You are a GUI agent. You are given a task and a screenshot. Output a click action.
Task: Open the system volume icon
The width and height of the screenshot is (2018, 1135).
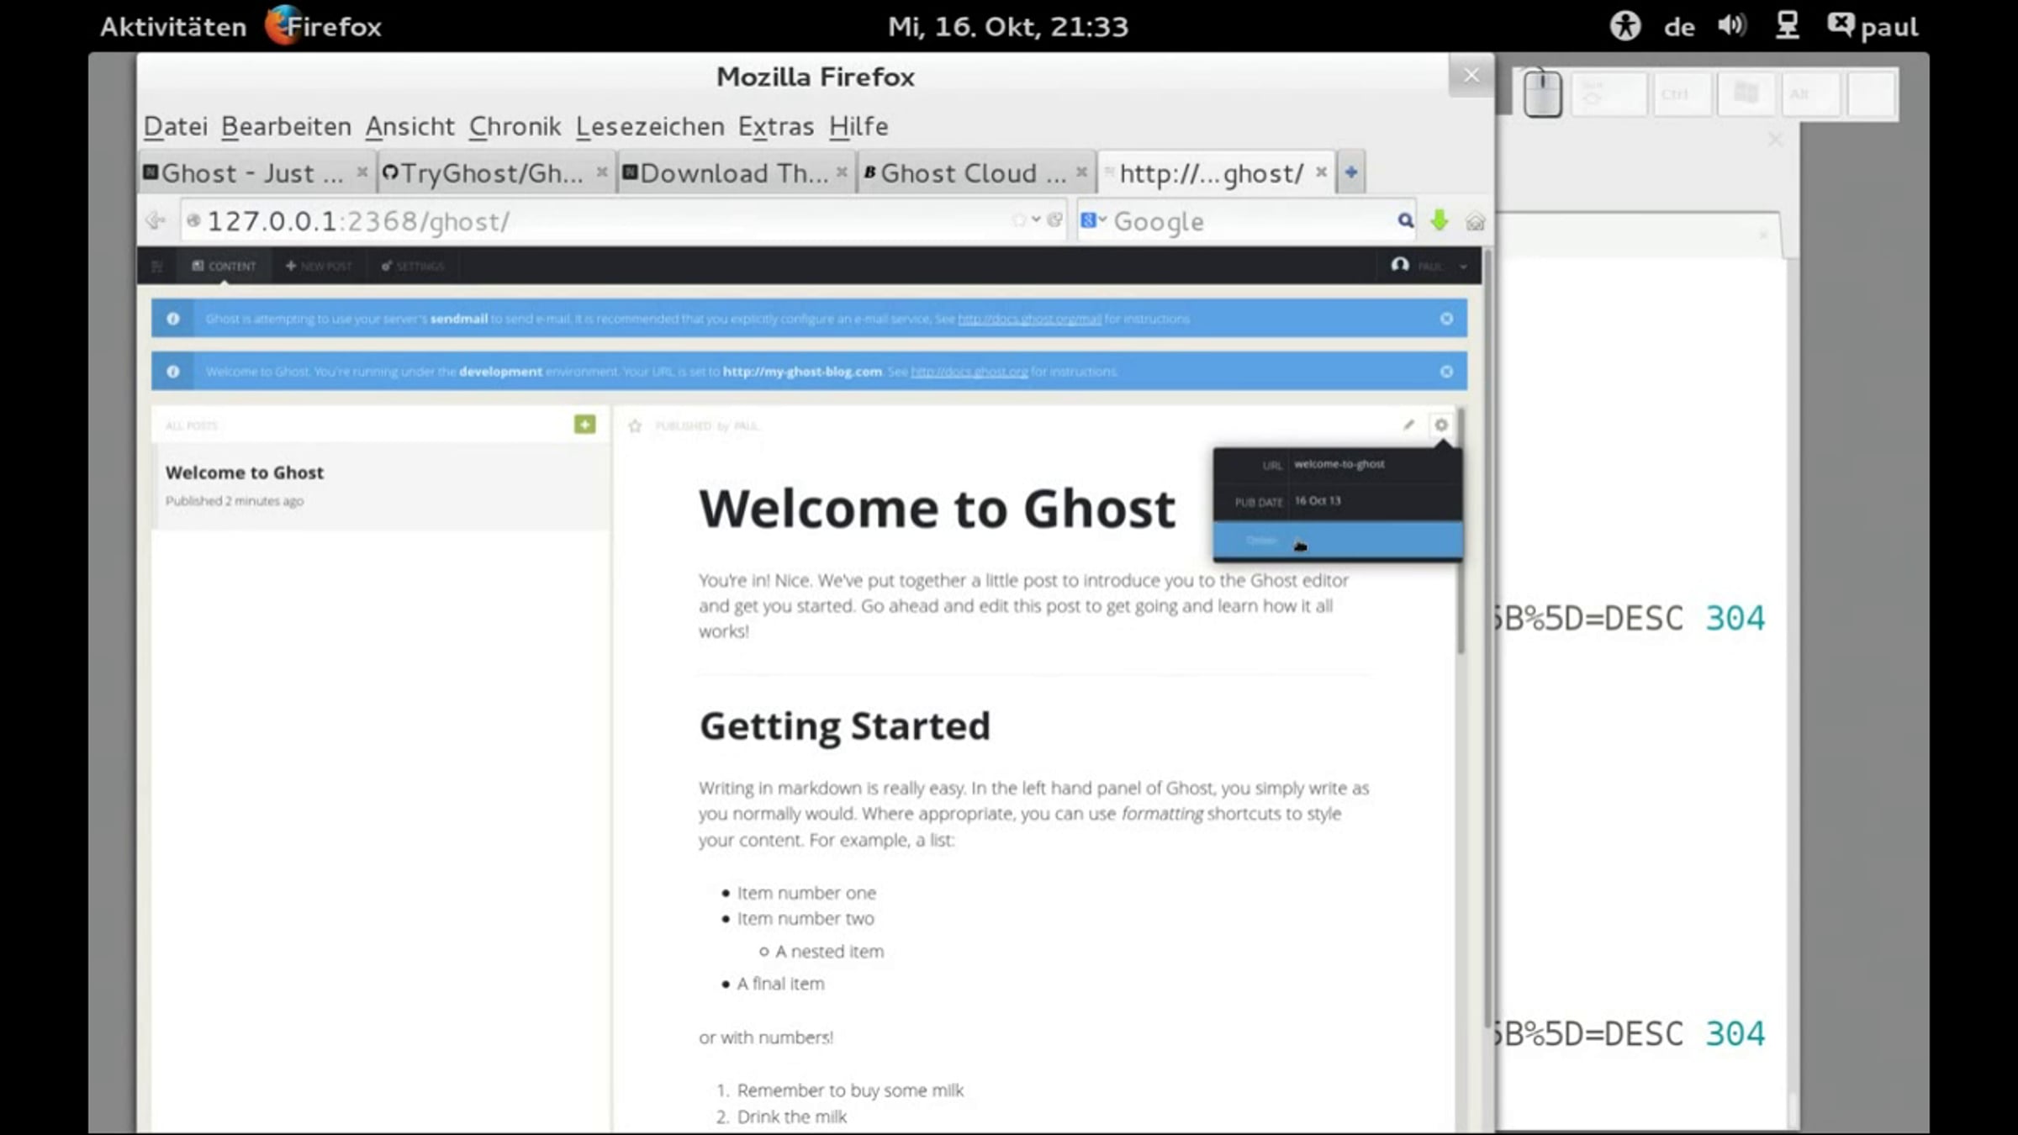pyautogui.click(x=1731, y=26)
